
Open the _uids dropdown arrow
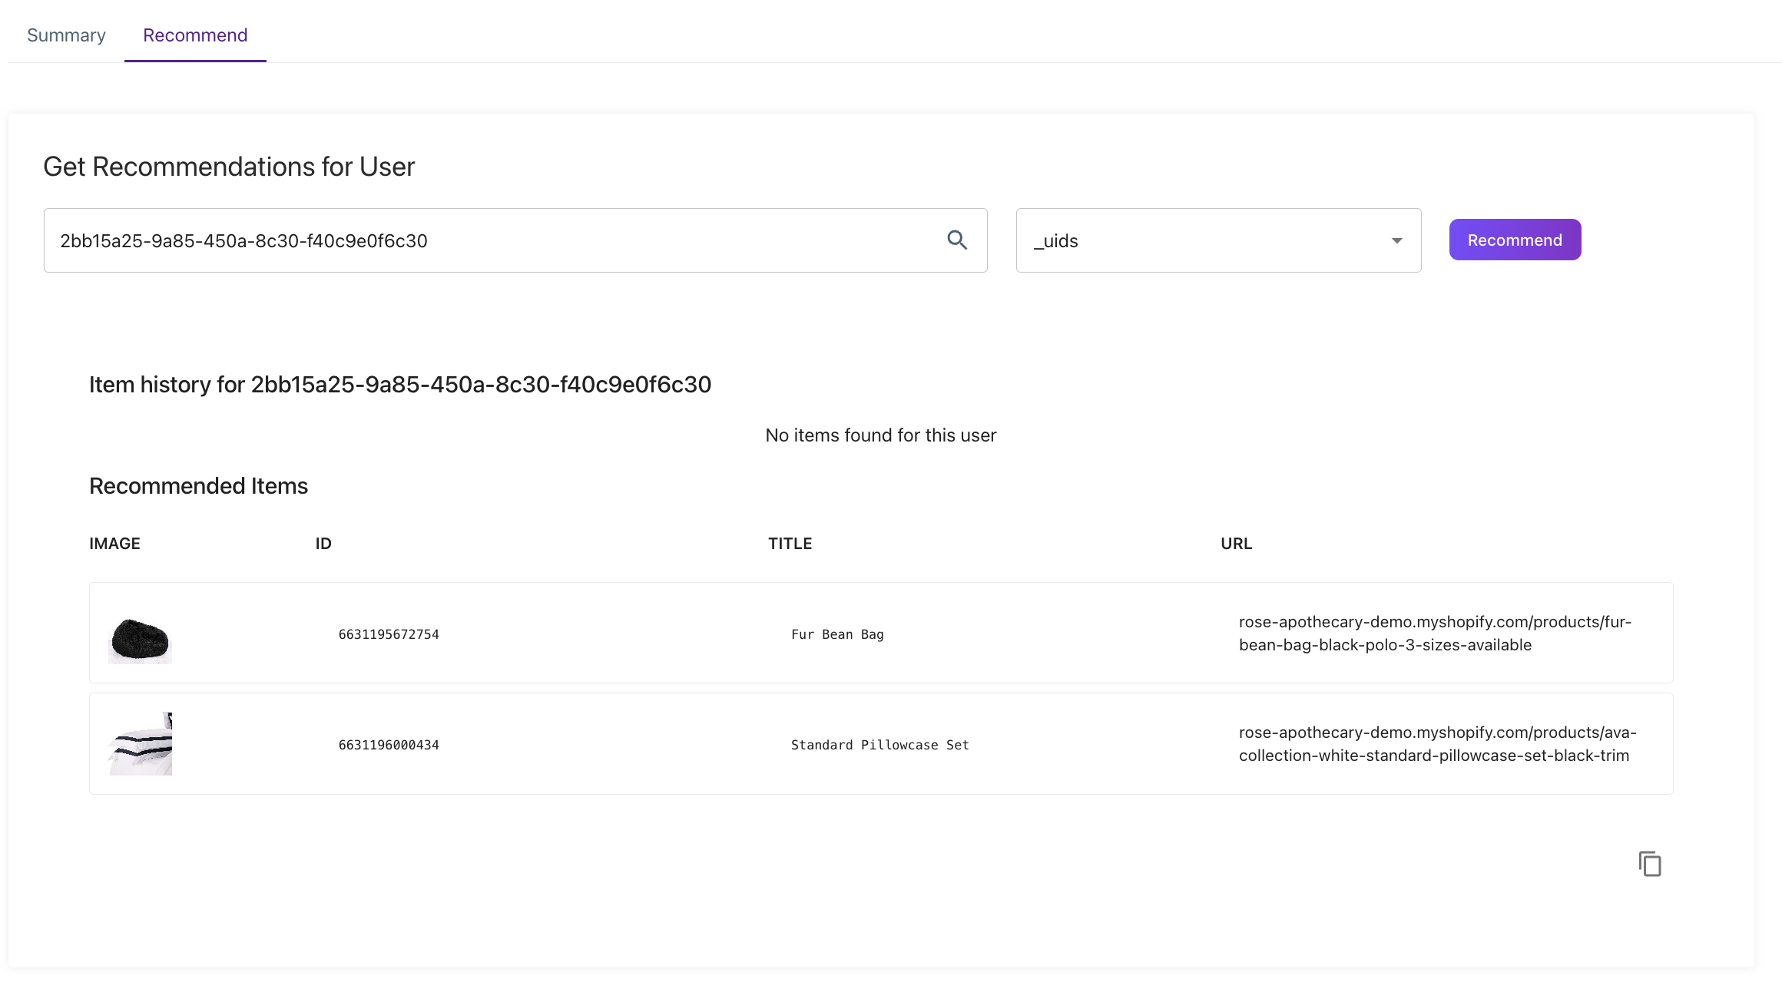(1396, 241)
